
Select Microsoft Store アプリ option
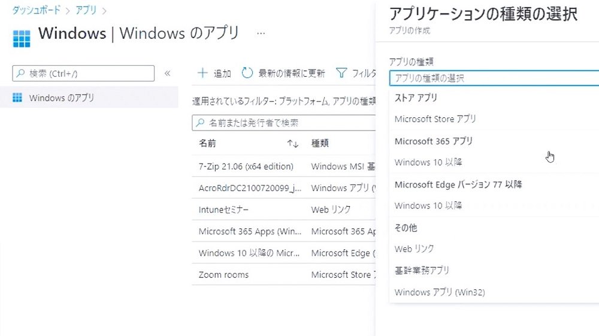tap(435, 119)
